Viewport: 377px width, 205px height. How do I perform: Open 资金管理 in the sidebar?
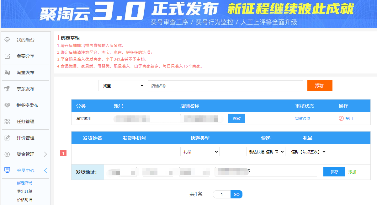26,154
